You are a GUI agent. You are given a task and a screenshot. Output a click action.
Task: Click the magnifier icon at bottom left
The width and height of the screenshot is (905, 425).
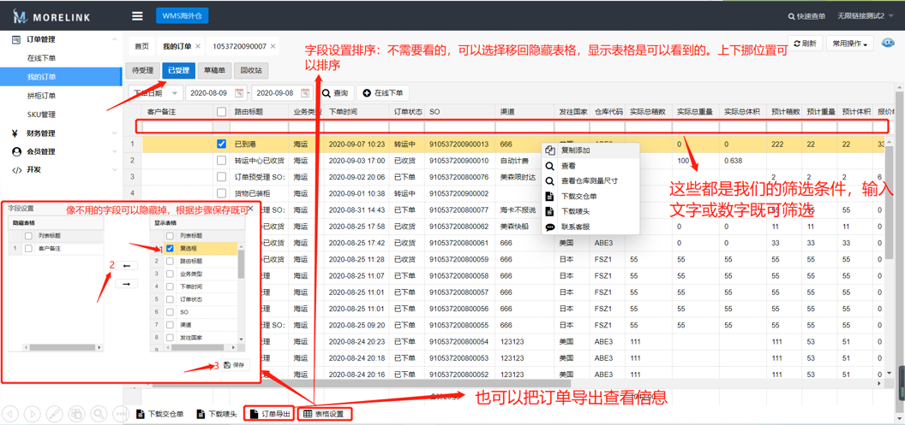point(99,413)
